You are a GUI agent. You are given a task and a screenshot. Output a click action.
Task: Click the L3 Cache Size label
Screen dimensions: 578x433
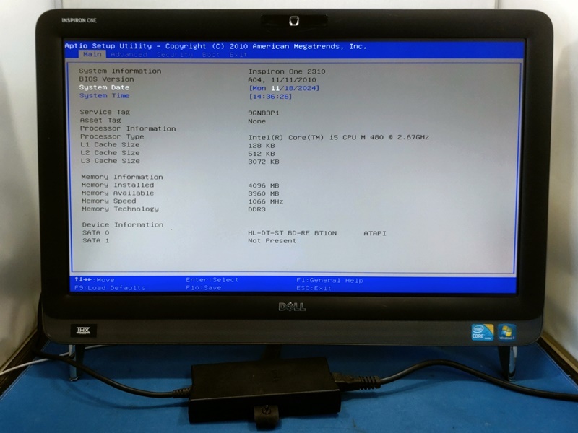click(111, 161)
